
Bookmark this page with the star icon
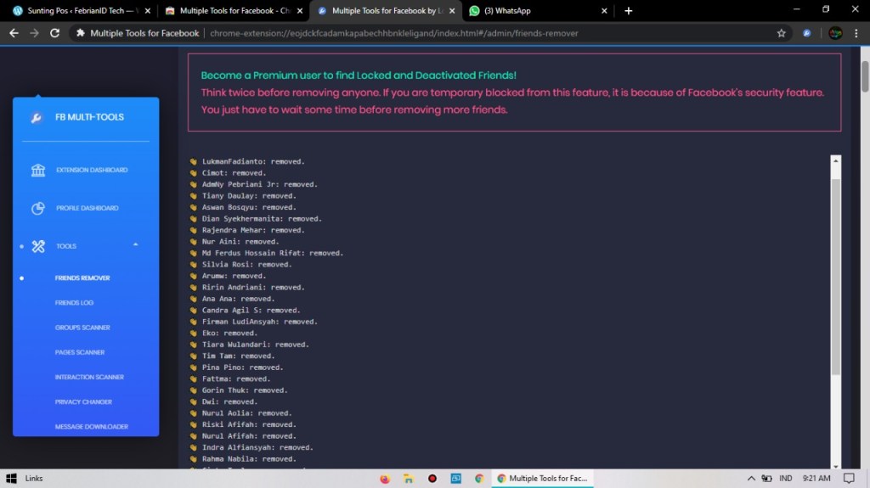[781, 33]
